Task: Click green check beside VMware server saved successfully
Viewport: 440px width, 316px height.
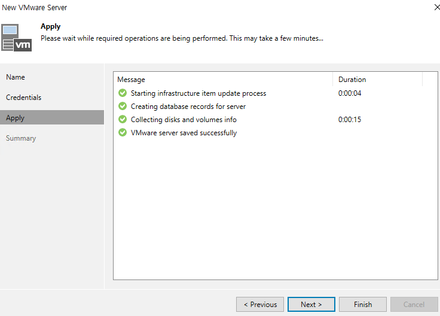Action: tap(123, 132)
